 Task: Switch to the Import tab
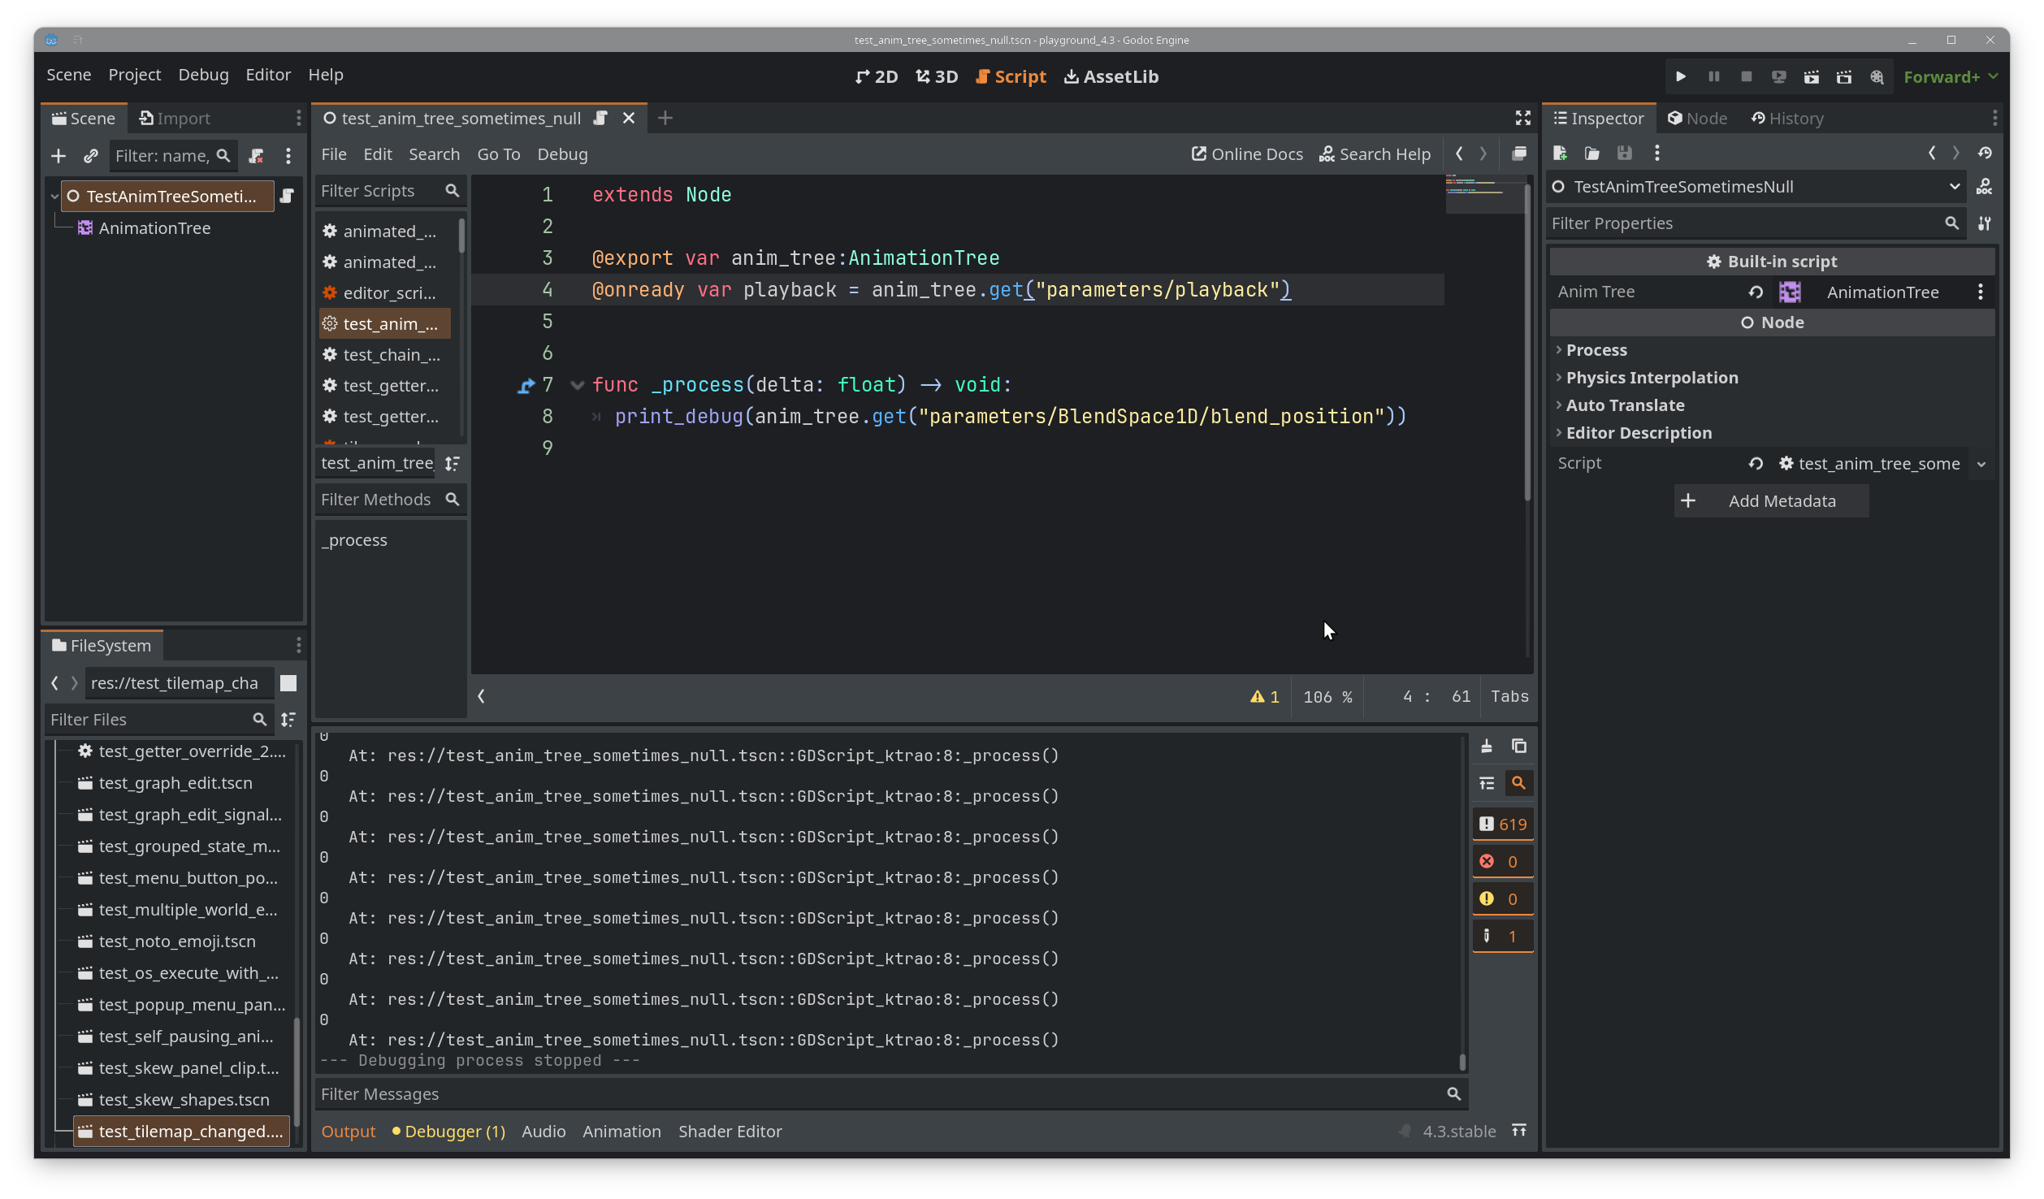click(x=175, y=119)
